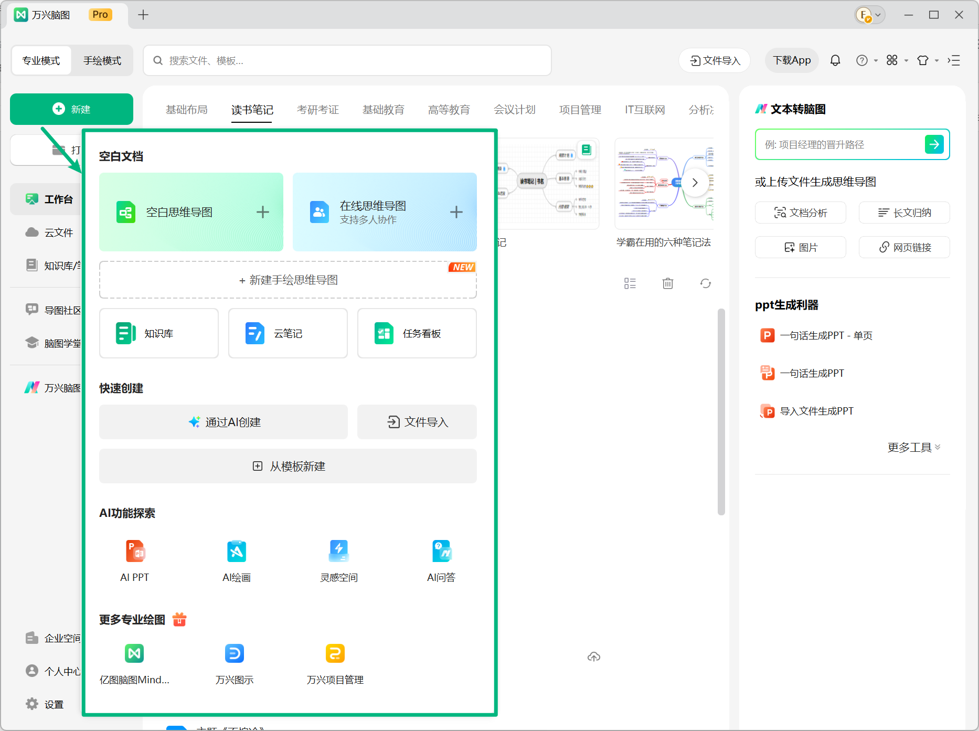Select the 项目管理 template tab

tap(580, 110)
